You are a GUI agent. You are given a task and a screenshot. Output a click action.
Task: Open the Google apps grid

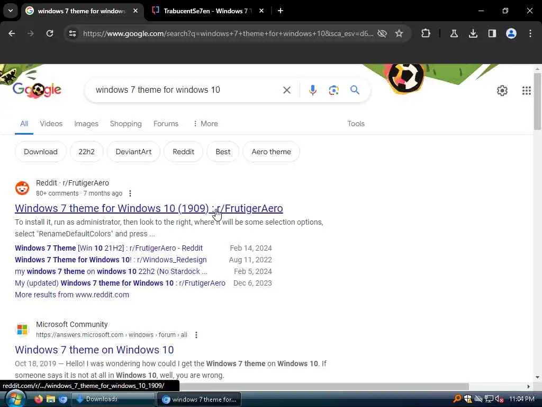tap(526, 91)
